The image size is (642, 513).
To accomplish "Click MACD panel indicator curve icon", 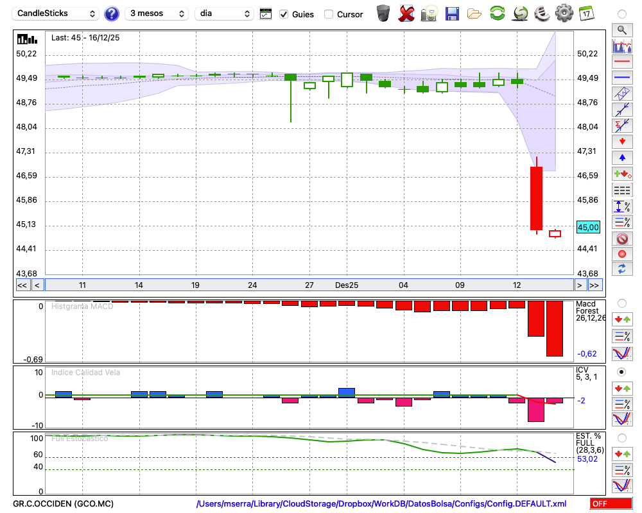I will coord(622,353).
